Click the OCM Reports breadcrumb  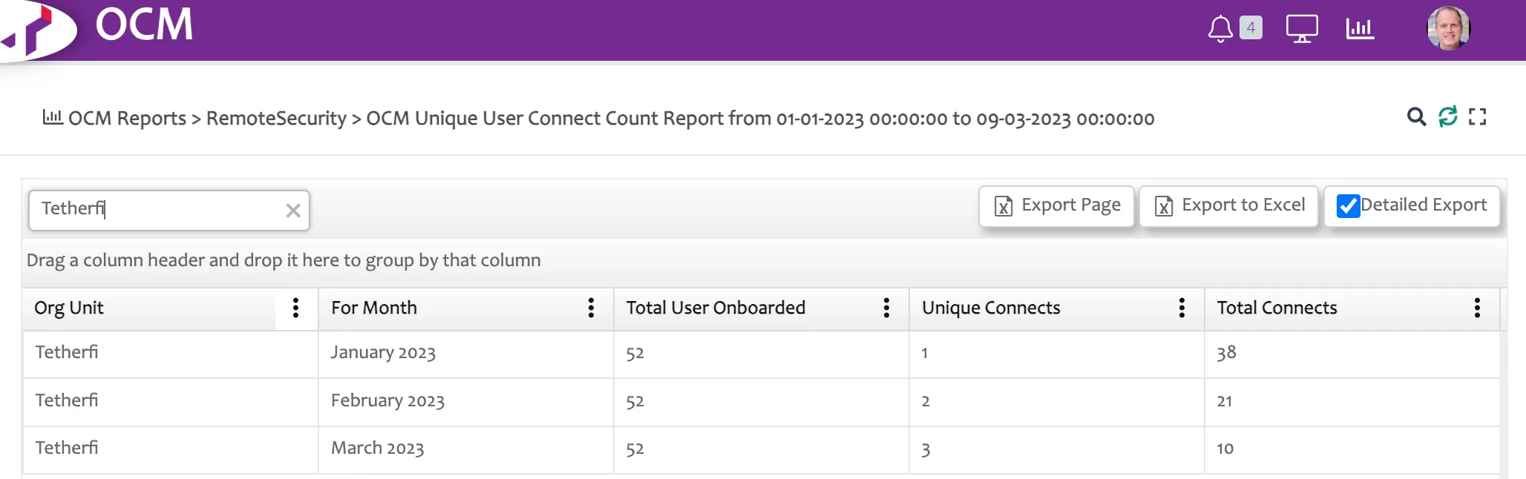(127, 119)
